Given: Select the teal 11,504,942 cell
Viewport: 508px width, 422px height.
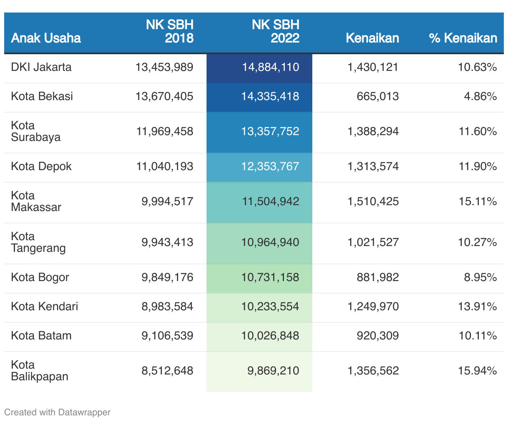Looking at the screenshot, I should pyautogui.click(x=270, y=201).
